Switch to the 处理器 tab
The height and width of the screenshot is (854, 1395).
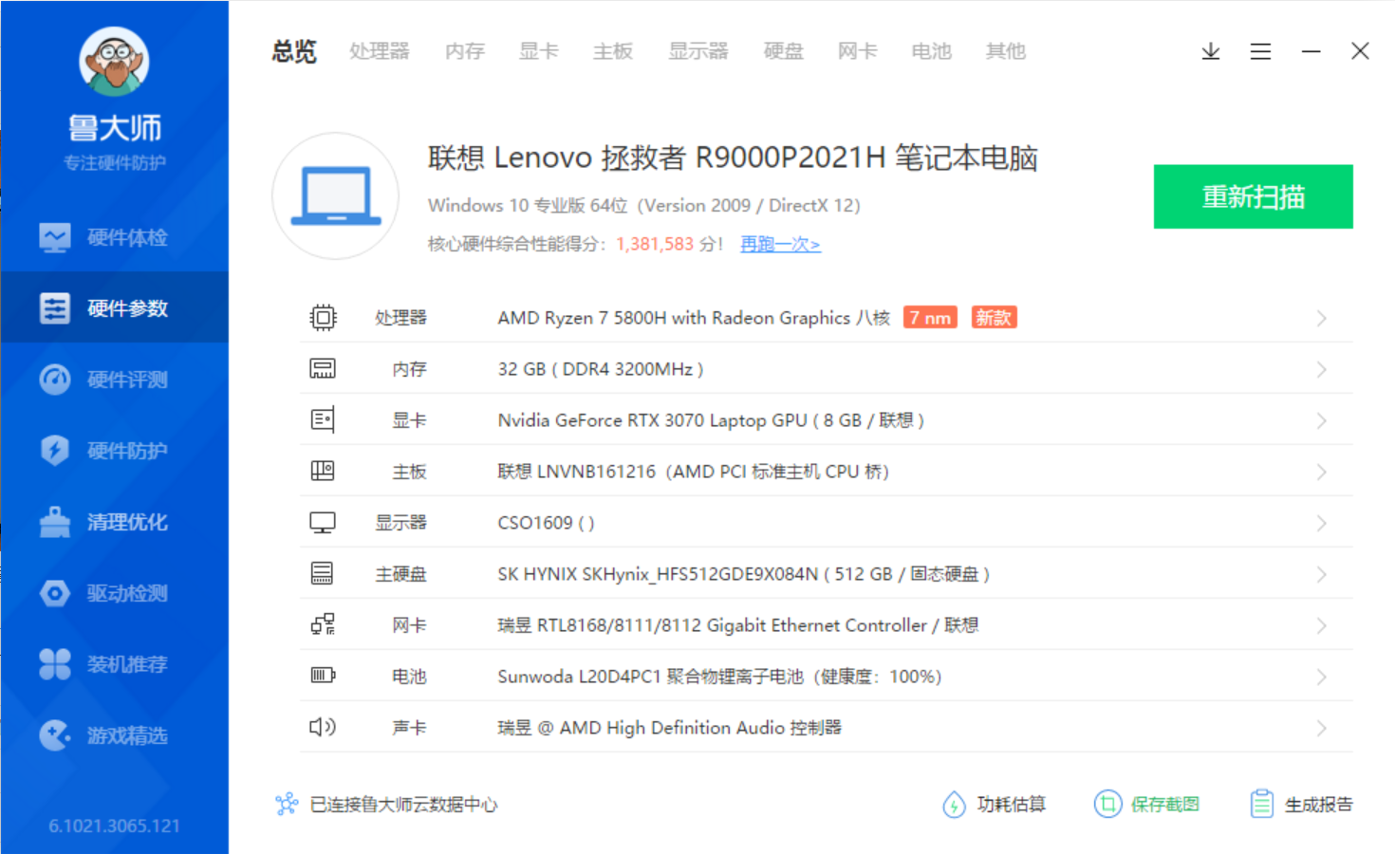click(380, 51)
